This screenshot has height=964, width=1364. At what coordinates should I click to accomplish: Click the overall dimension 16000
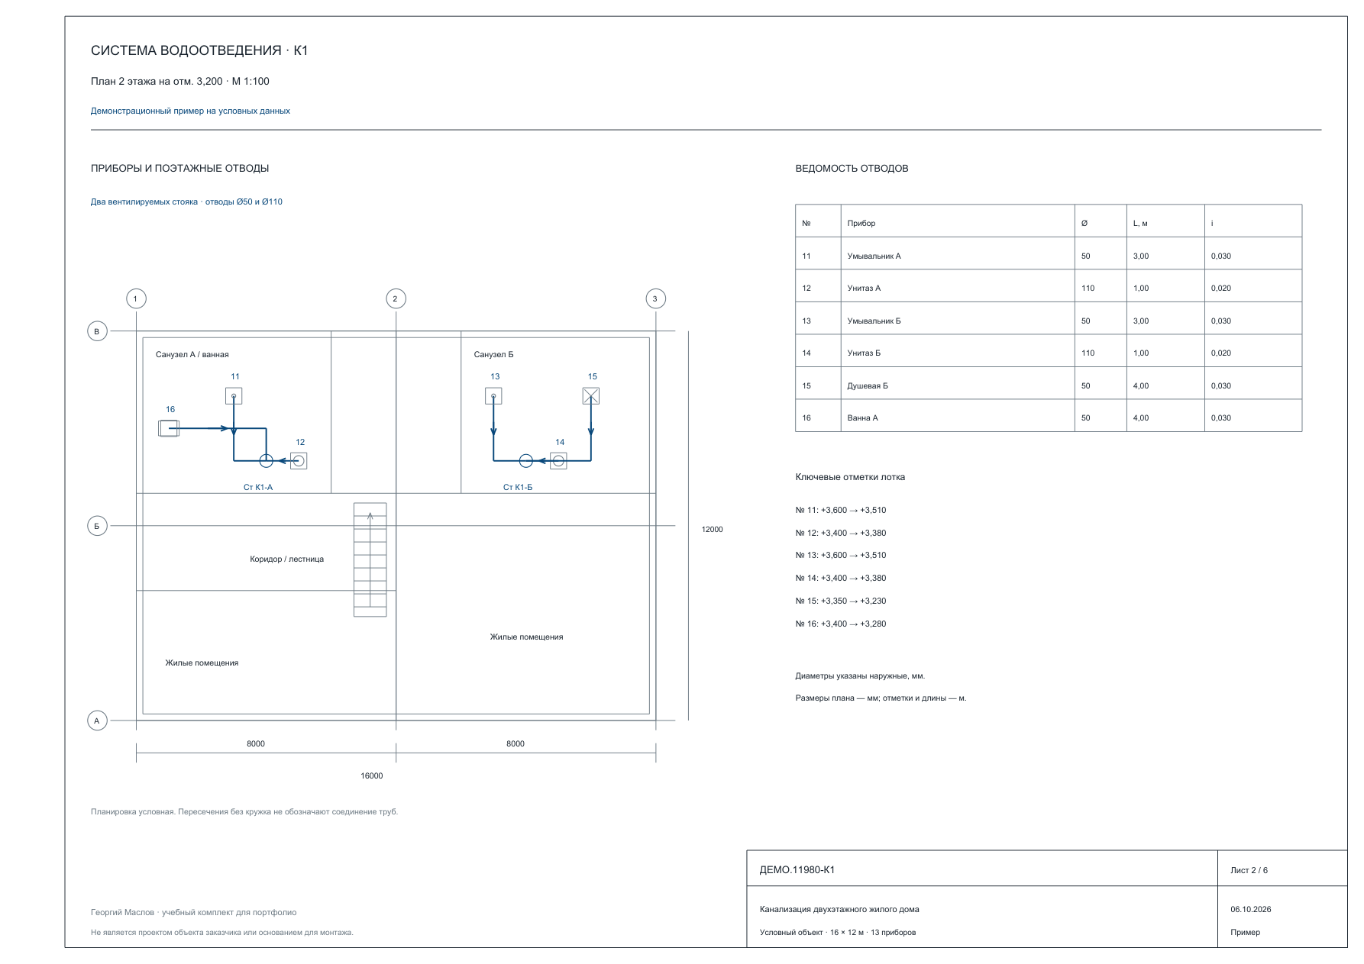click(x=372, y=776)
